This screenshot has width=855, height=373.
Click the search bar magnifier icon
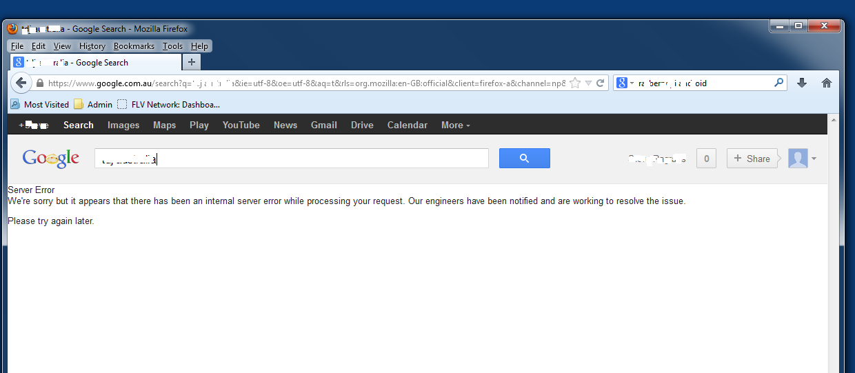pyautogui.click(x=778, y=83)
